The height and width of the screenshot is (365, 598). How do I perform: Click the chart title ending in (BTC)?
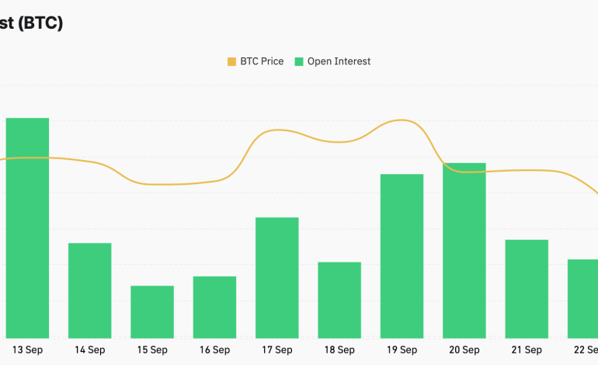[31, 23]
